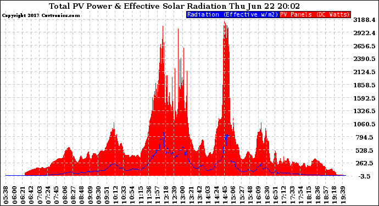The height and width of the screenshot is (206, 379).
Task: Click the 09:09 time label
Action: (90, 195)
